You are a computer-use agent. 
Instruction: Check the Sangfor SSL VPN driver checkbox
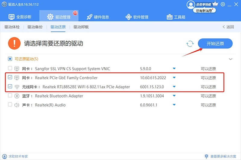[10, 68]
